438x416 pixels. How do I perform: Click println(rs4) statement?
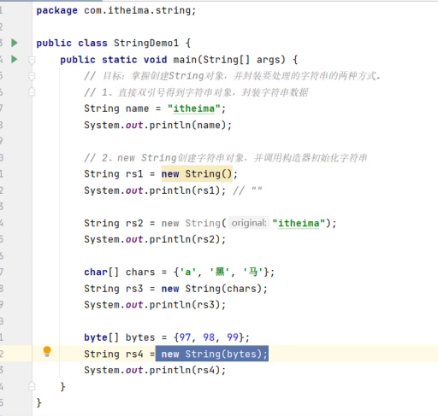point(155,370)
